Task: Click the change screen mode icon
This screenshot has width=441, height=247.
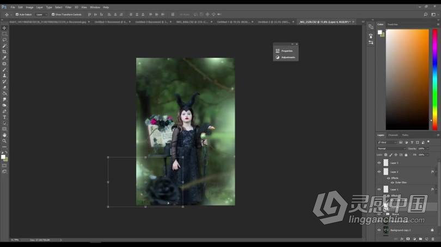Action: tap(4, 172)
